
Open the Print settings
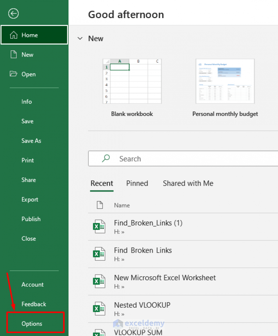[x=27, y=160]
